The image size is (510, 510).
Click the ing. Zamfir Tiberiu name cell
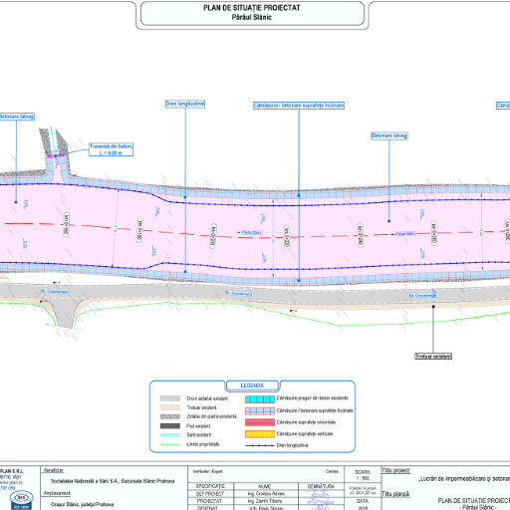[265, 501]
